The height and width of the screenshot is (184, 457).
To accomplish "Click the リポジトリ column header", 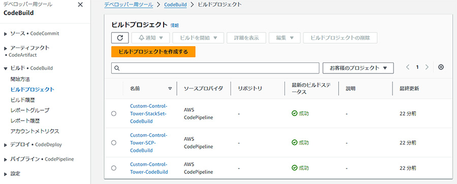I will tap(250, 89).
